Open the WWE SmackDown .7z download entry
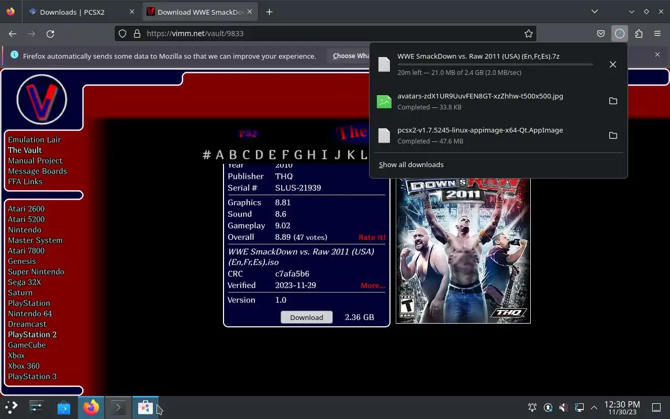The image size is (670, 419). (x=498, y=64)
